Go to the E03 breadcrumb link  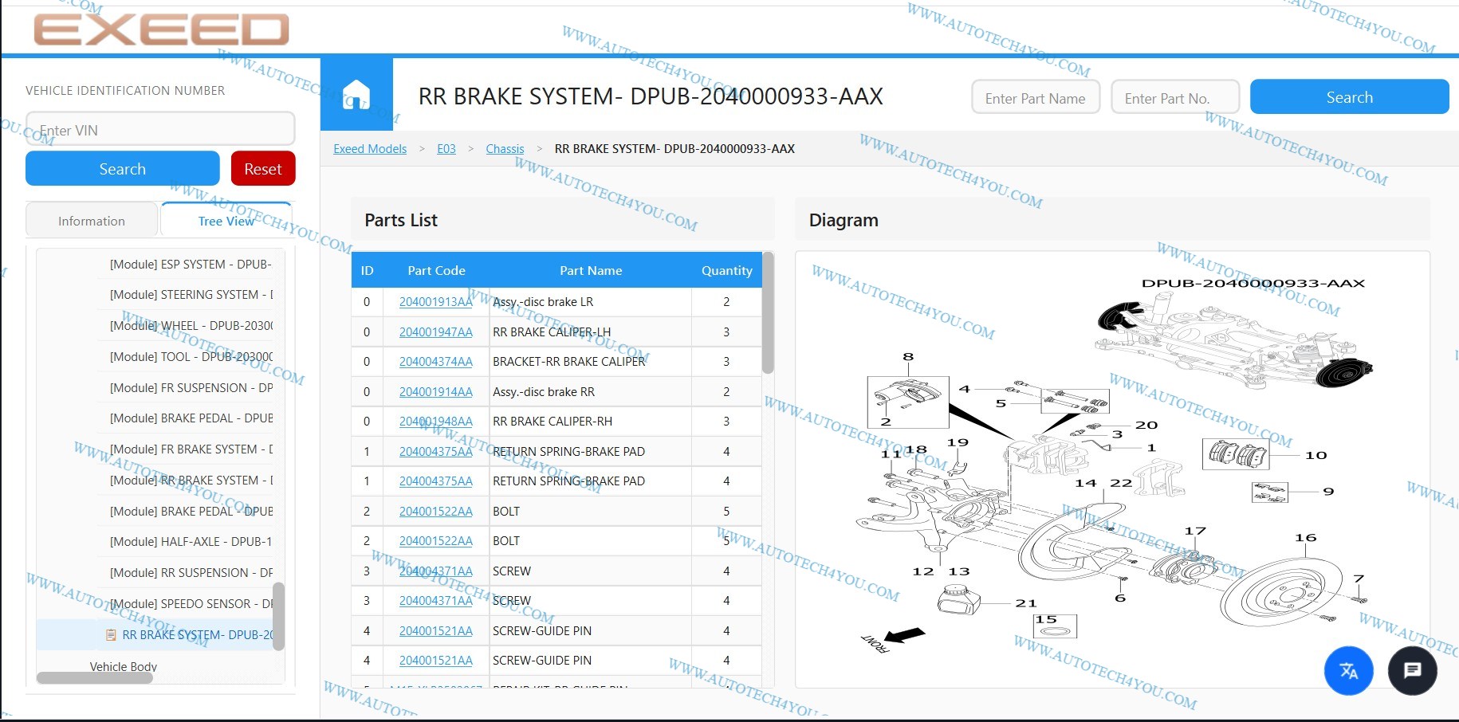(446, 149)
